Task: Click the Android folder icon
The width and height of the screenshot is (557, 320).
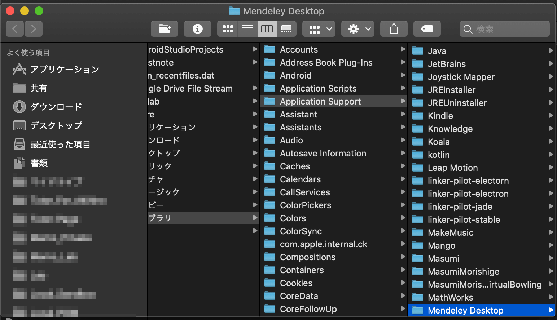Action: [270, 75]
